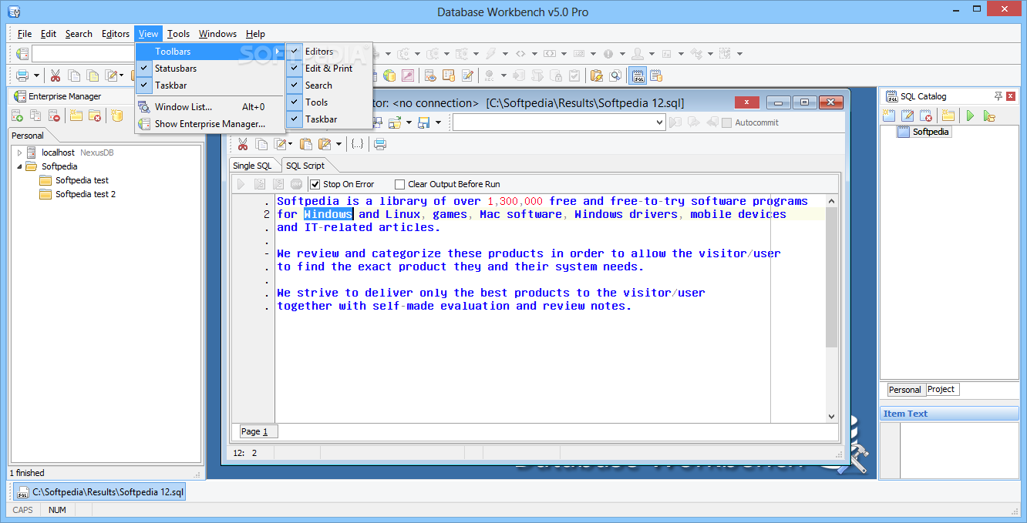1027x523 pixels.
Task: Click the Save disk icon in SQL editor
Action: point(424,122)
